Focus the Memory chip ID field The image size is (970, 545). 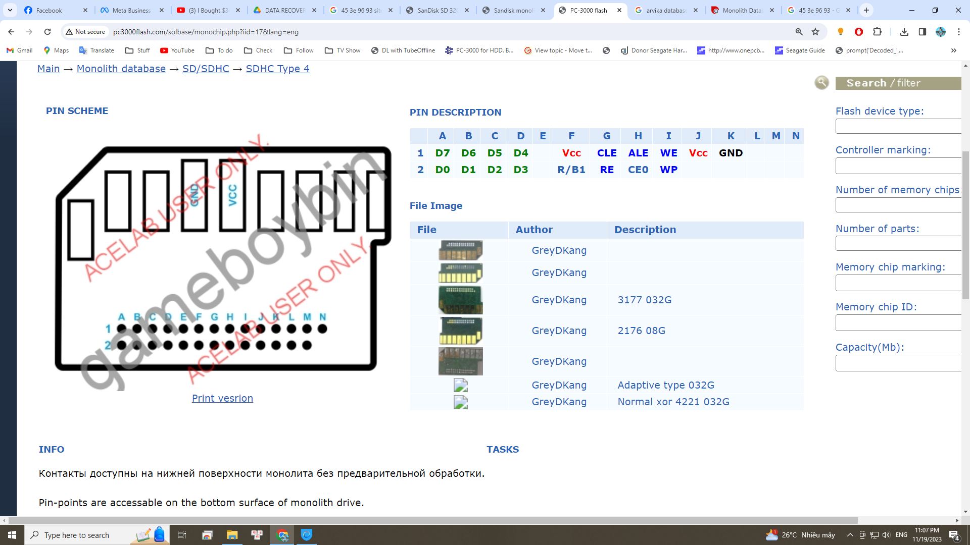coord(898,322)
